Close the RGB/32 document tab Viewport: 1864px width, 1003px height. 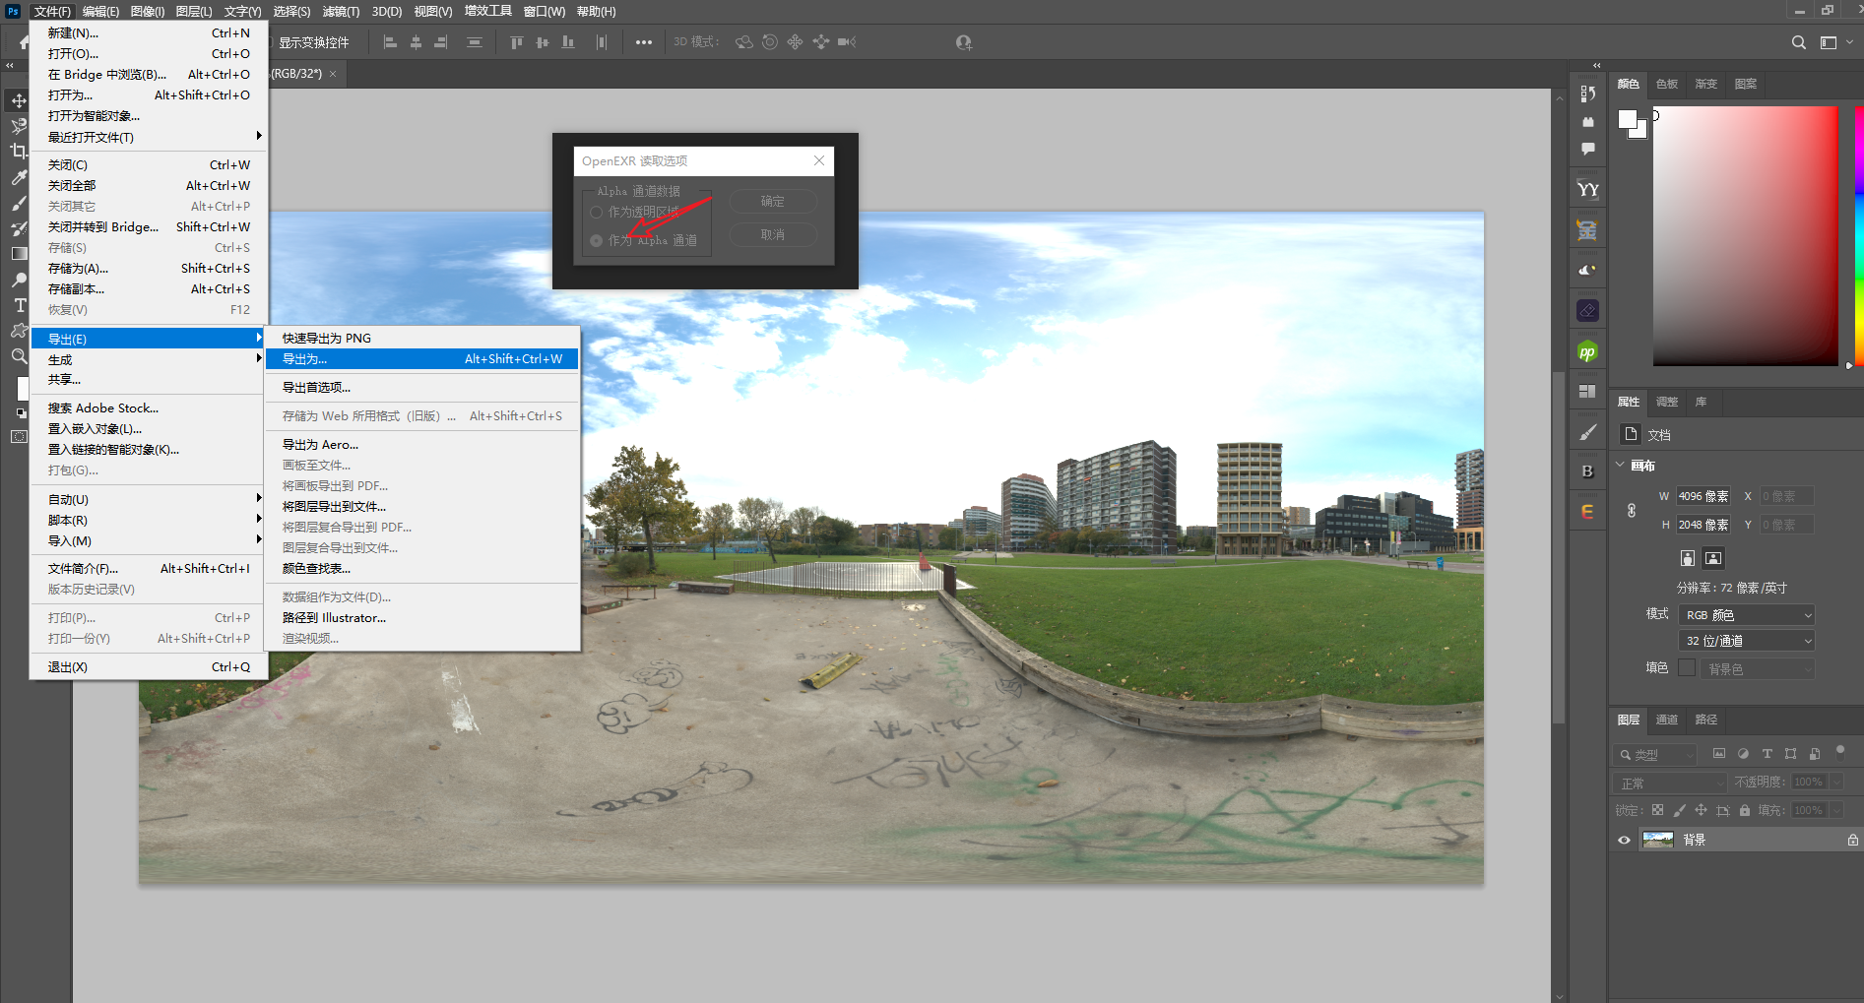(x=333, y=74)
